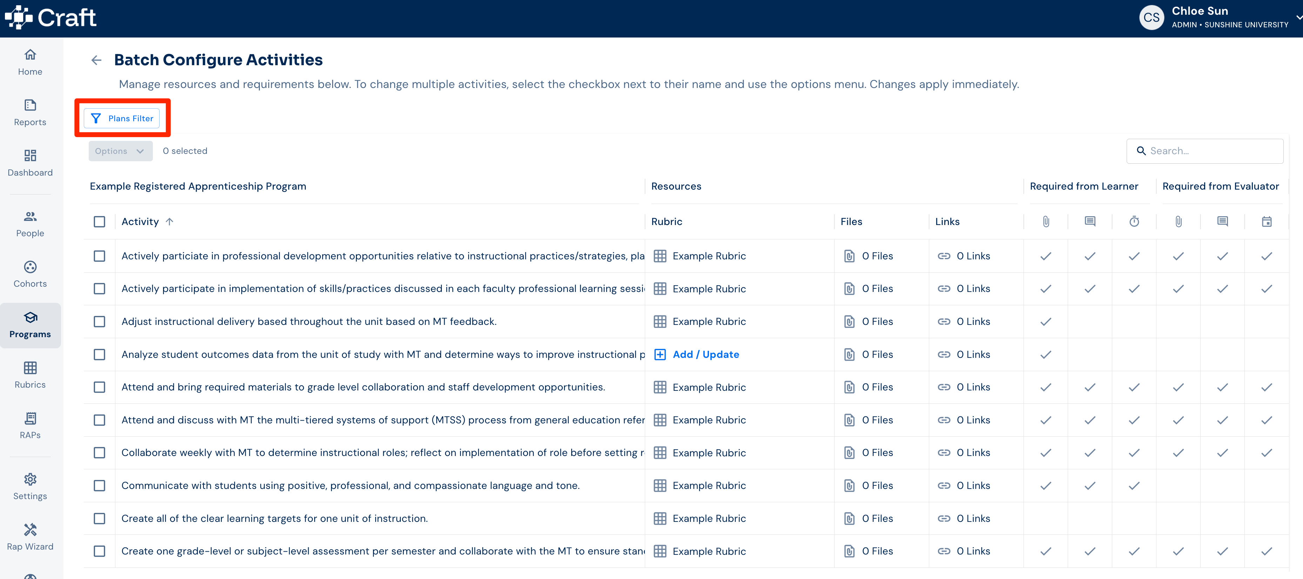Click rubric grid icon in 'Attend and discuss' row
Screen dimensions: 1303x579
coord(660,420)
